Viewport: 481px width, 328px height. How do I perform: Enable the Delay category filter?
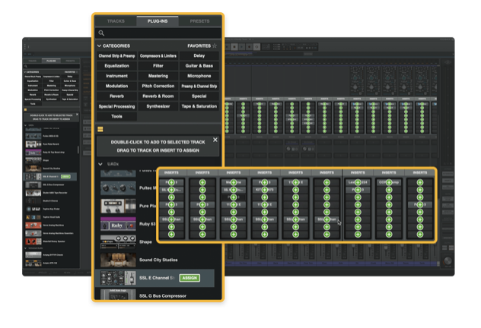click(199, 55)
